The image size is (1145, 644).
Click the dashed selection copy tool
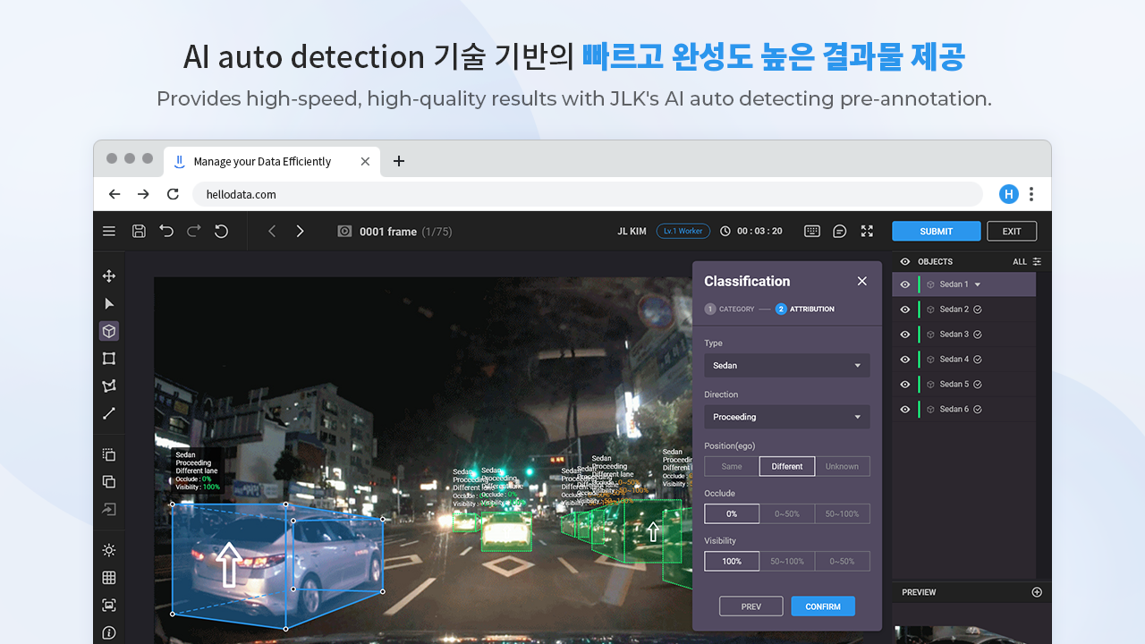pyautogui.click(x=109, y=454)
